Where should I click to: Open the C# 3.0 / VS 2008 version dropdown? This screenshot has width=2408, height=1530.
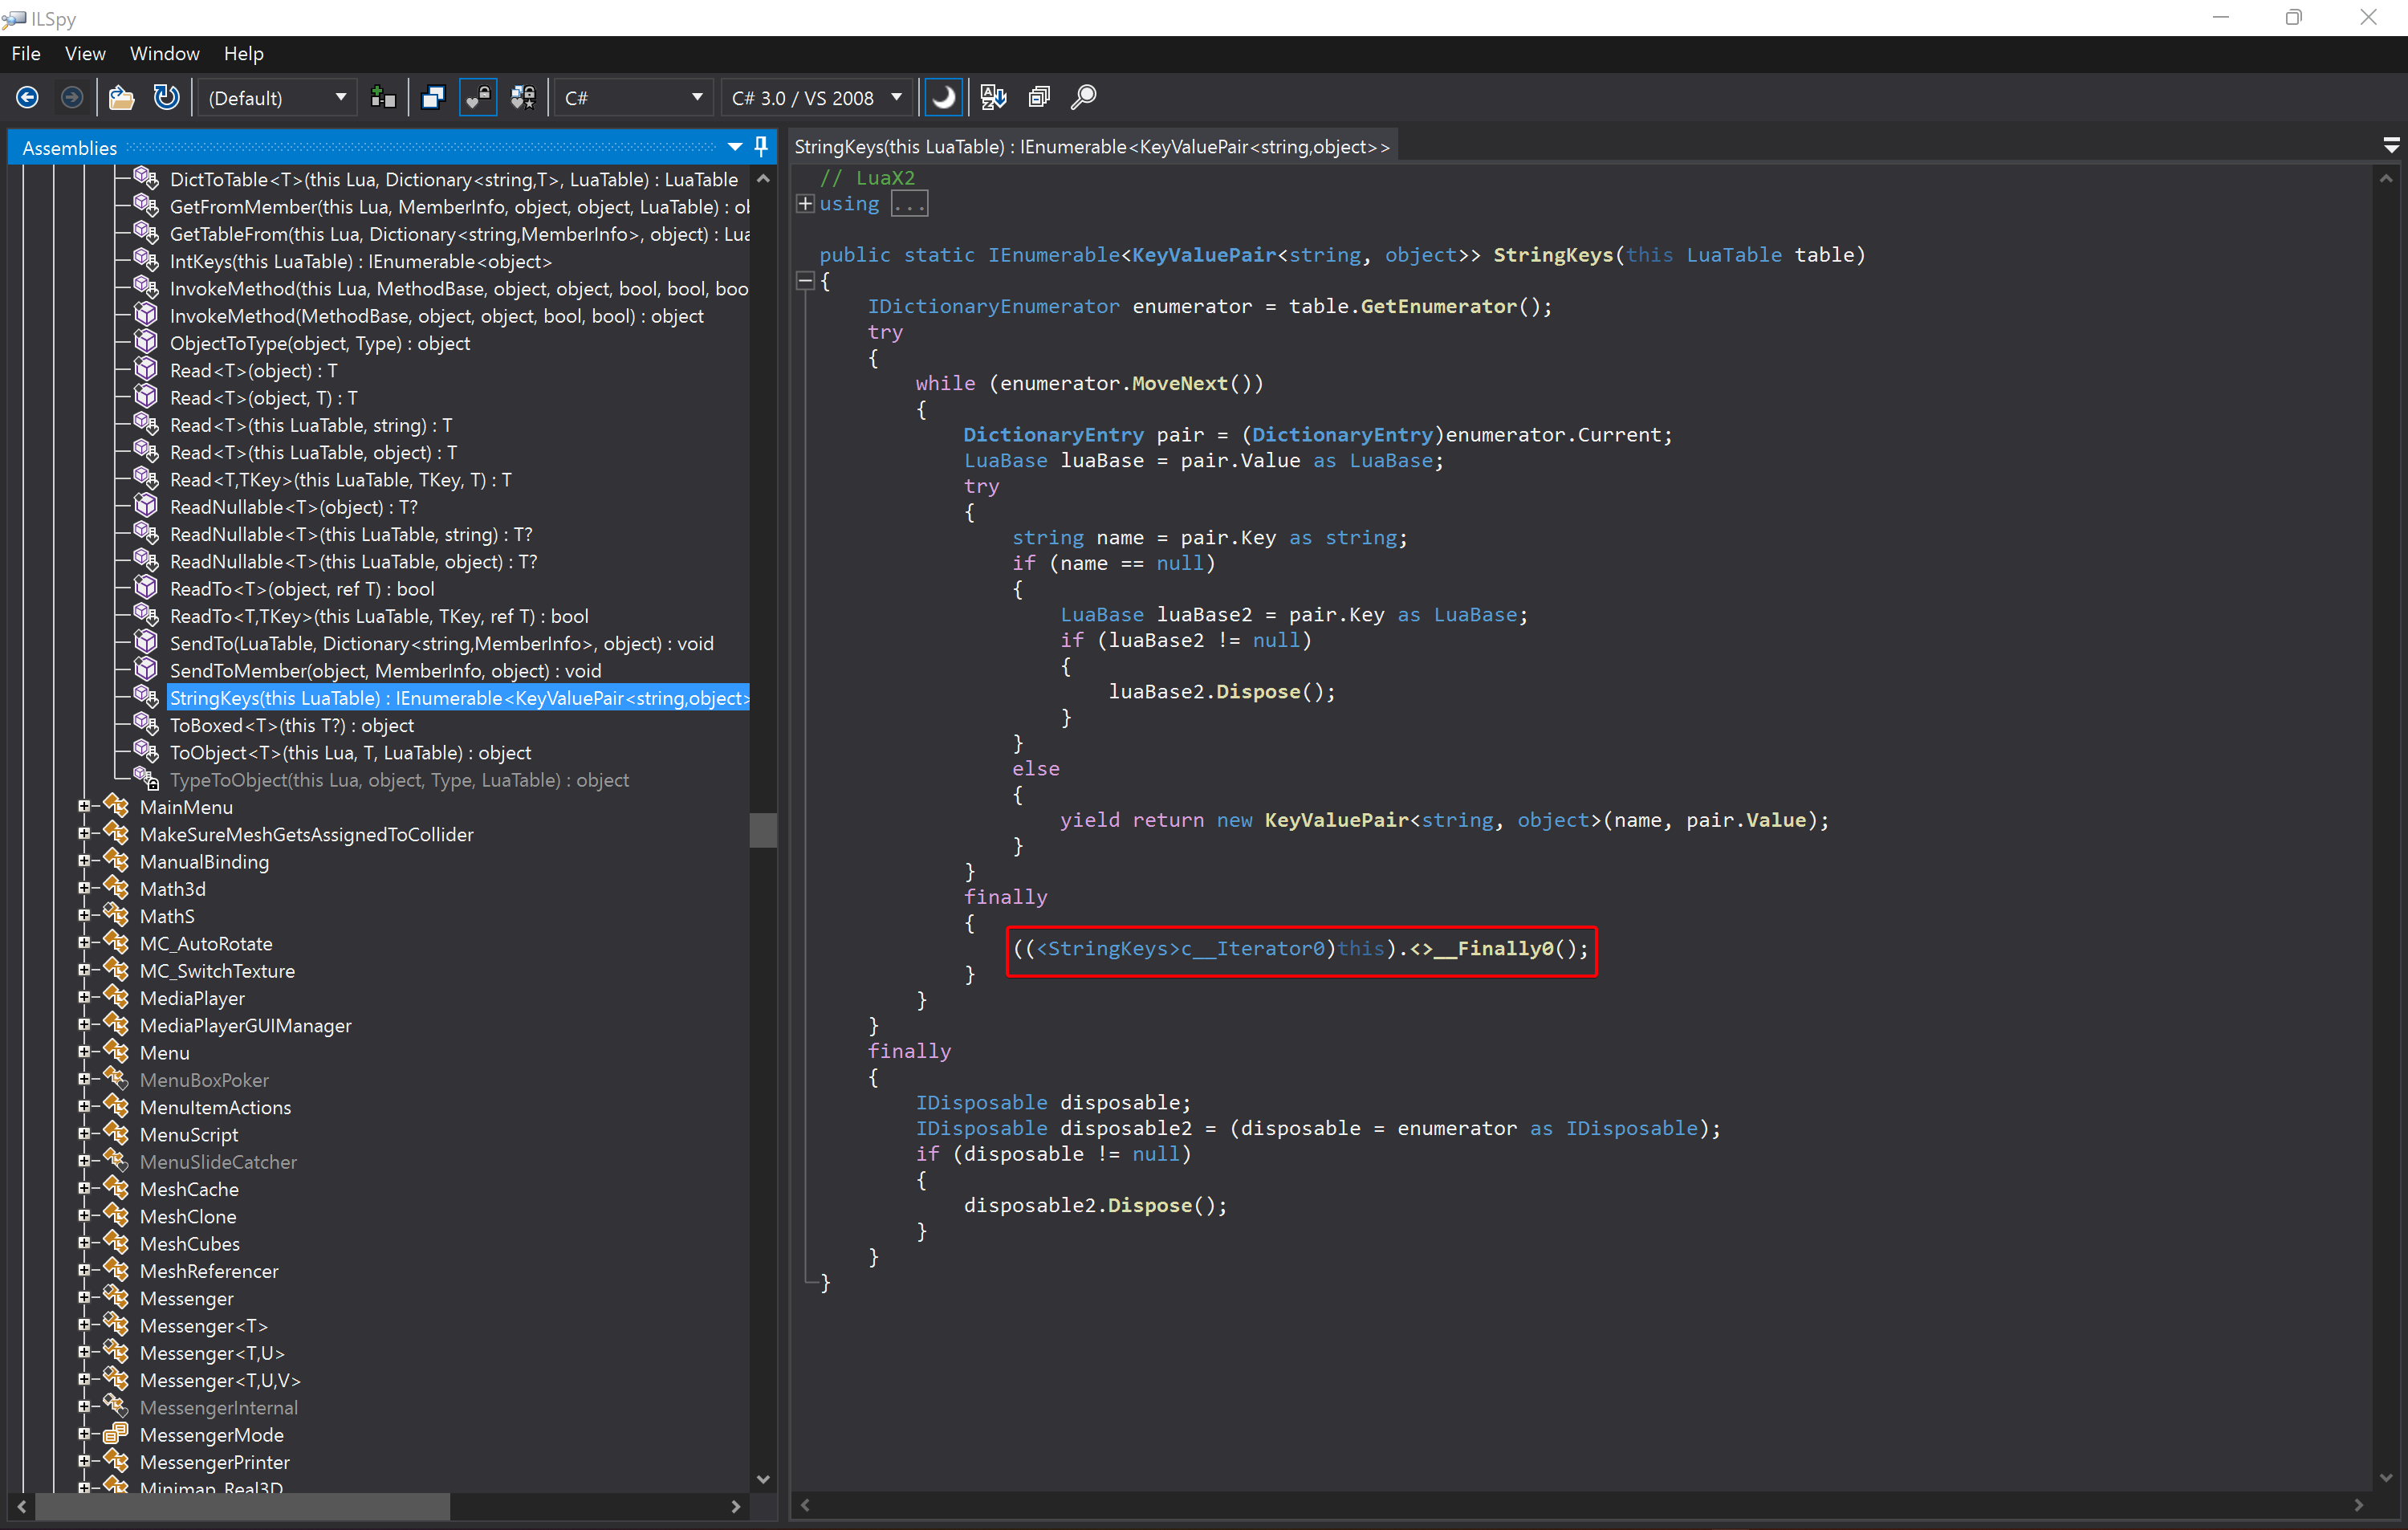816,97
